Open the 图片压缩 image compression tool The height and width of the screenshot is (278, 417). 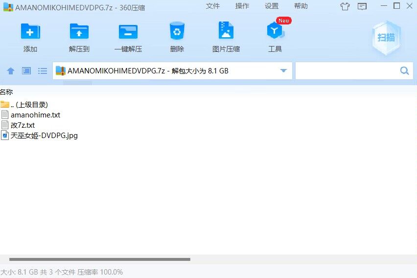226,31
